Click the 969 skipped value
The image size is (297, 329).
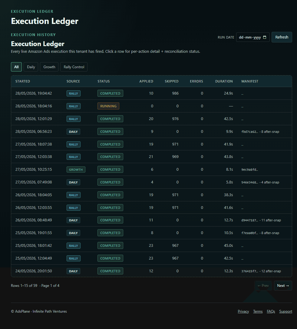[175, 157]
